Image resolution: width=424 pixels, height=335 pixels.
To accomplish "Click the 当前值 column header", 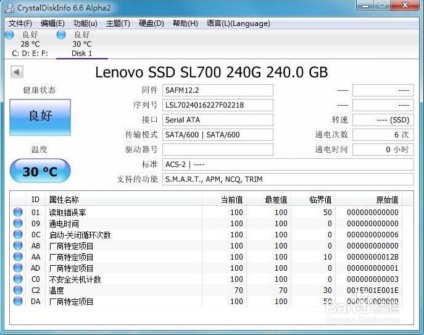I will (224, 200).
